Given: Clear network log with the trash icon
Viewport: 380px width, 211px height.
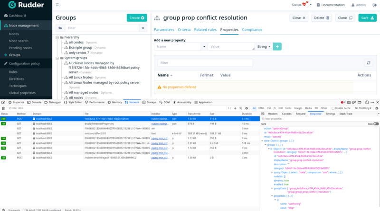Looking at the screenshot, I should click(3, 108).
